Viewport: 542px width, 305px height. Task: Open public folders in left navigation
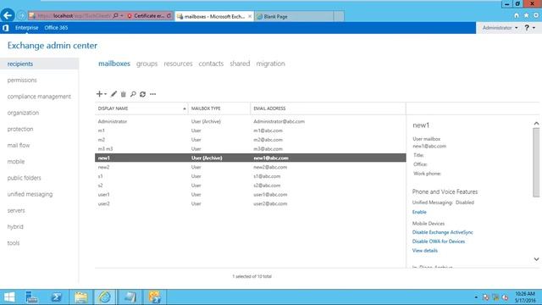(25, 178)
